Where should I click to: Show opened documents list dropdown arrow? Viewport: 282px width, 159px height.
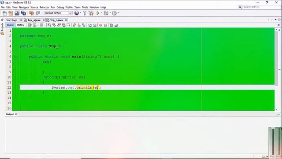(275, 19)
